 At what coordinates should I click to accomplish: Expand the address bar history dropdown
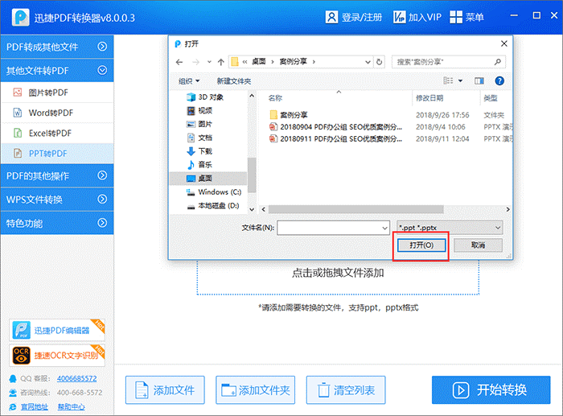click(368, 62)
